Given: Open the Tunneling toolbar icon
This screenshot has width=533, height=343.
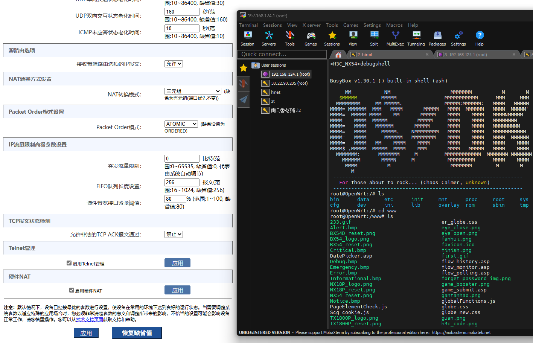Looking at the screenshot, I should tap(416, 35).
